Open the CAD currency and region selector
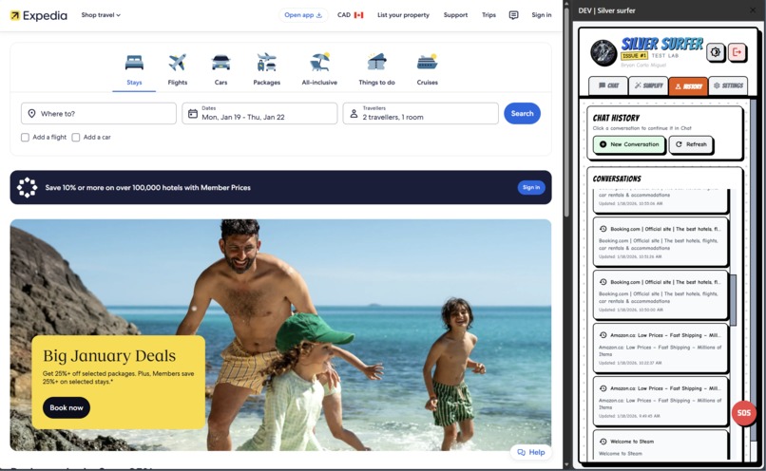 [351, 15]
